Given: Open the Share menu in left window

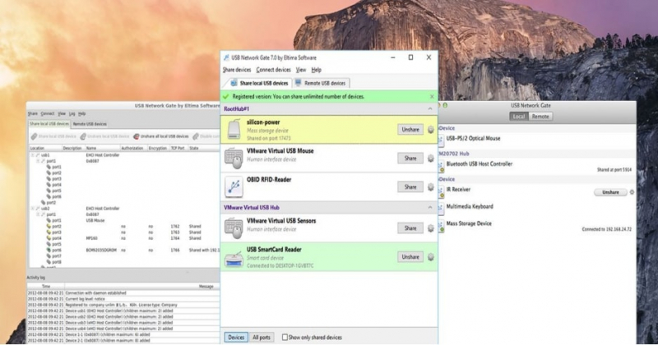Looking at the screenshot, I should pos(33,113).
